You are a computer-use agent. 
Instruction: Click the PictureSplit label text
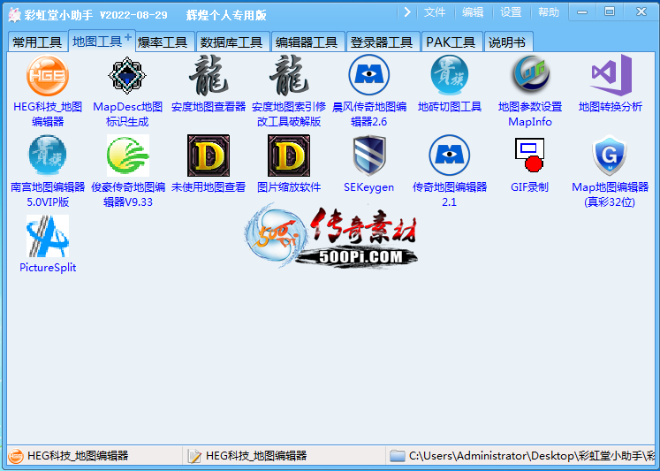(x=48, y=268)
